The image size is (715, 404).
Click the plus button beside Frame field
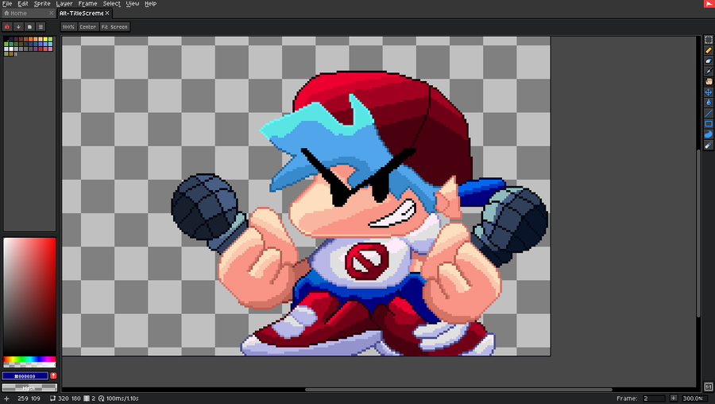point(674,398)
